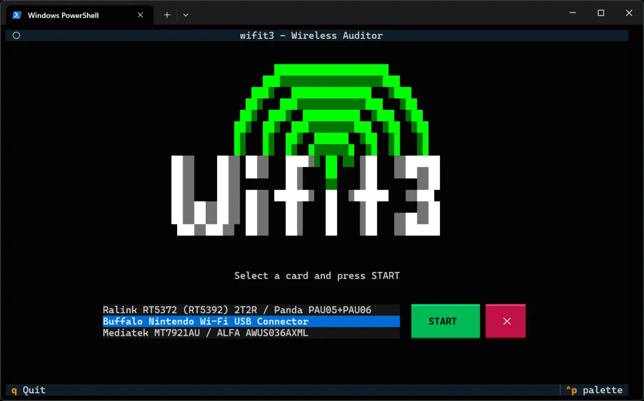Select the Mediatek MT7921AU ALFA card
The height and width of the screenshot is (401, 644).
251,333
